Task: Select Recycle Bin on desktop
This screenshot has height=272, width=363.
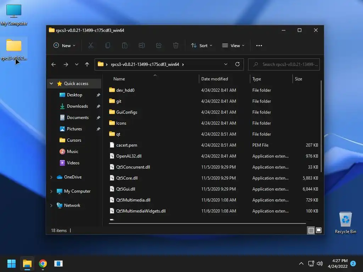Action: tap(345, 223)
